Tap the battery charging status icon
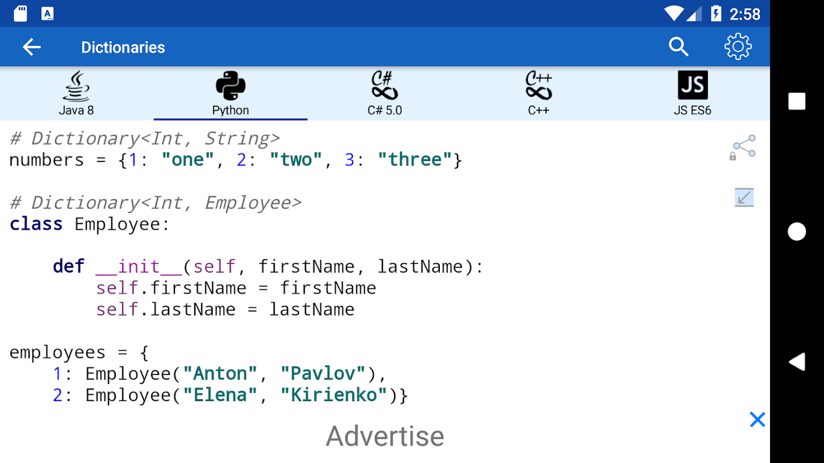 pyautogui.click(x=716, y=13)
